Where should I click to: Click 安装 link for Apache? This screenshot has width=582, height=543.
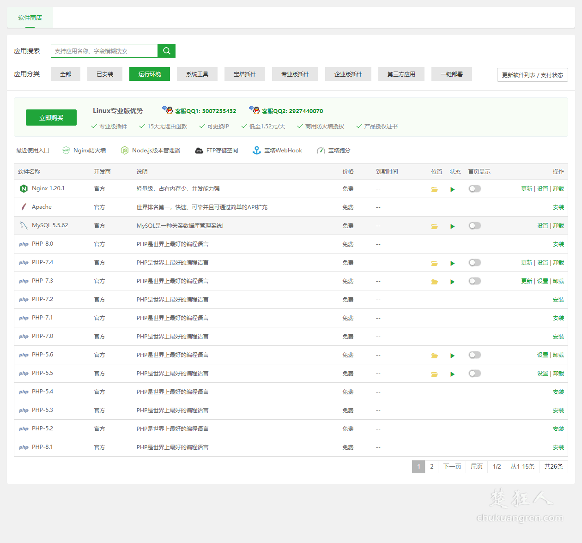[x=558, y=207]
